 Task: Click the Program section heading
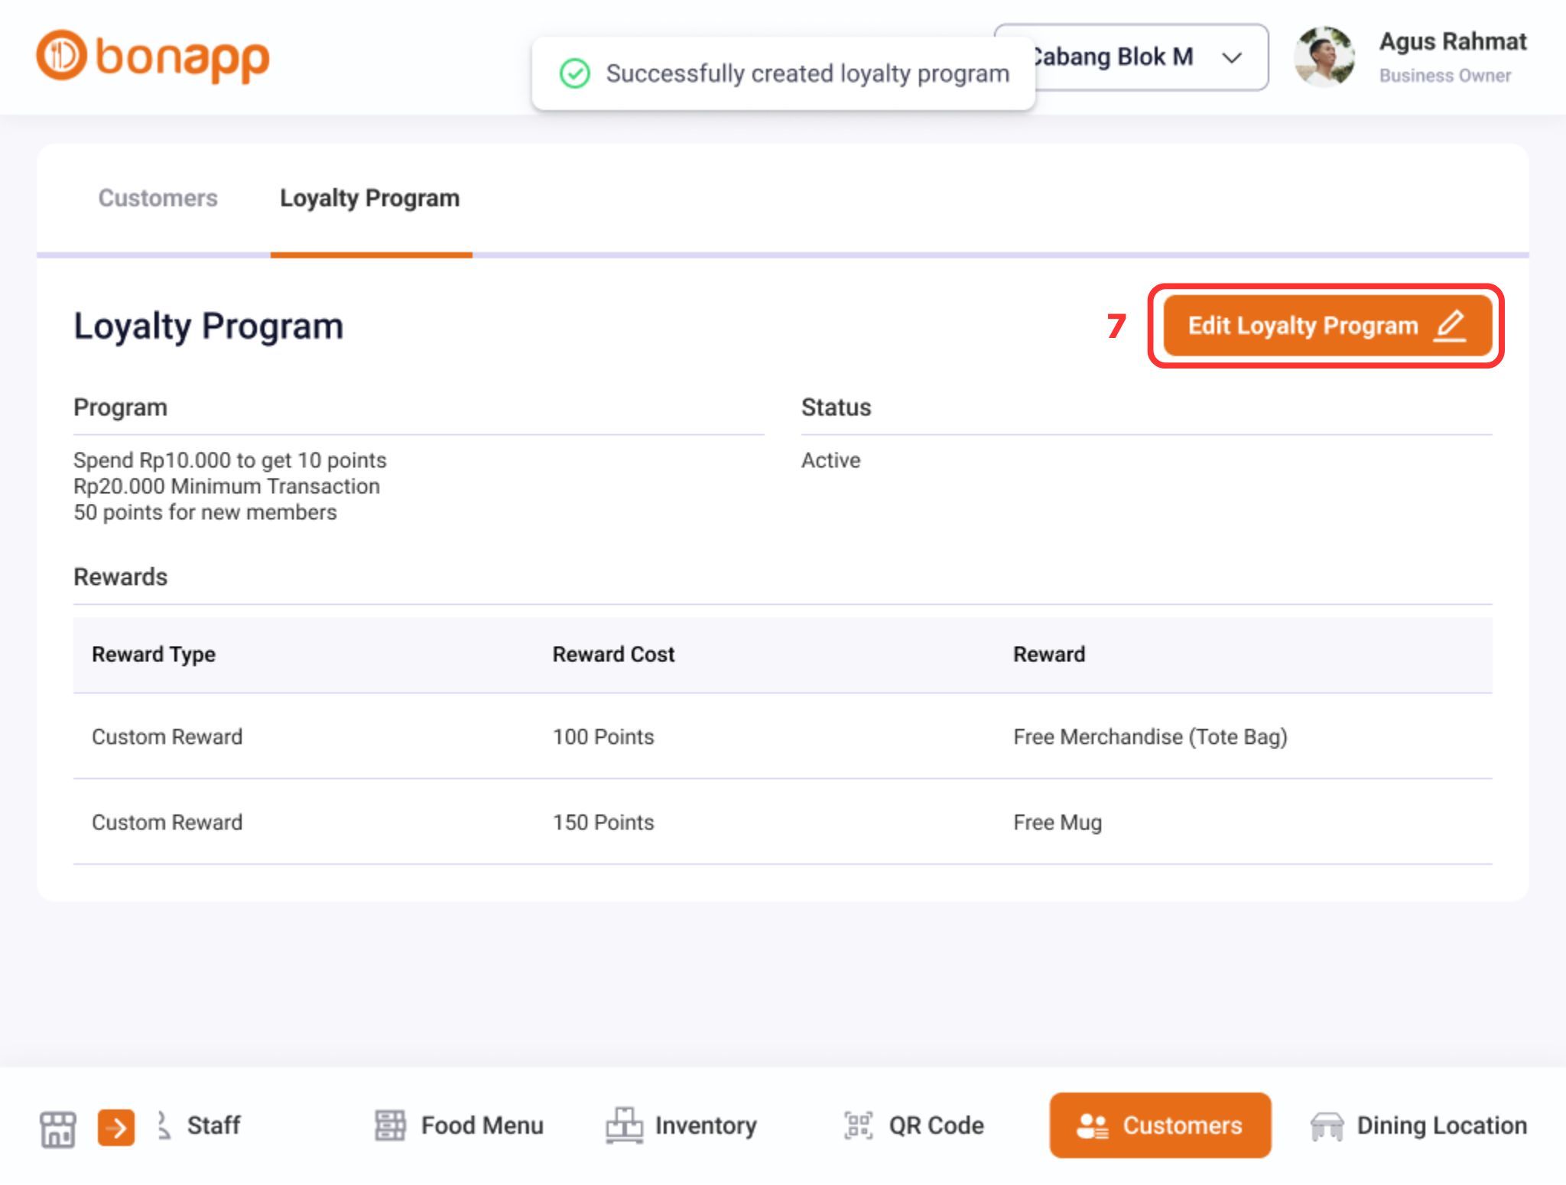(120, 407)
